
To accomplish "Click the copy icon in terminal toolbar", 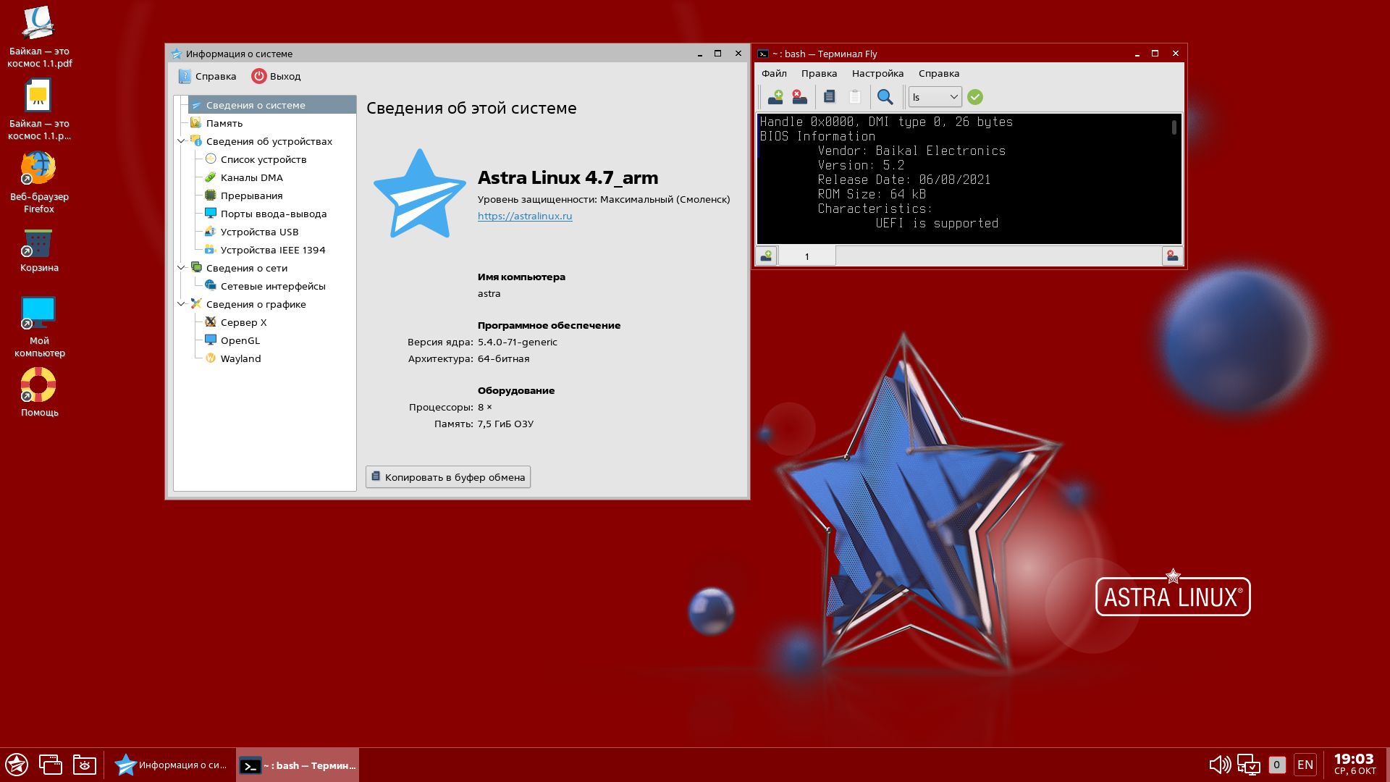I will 830,97.
